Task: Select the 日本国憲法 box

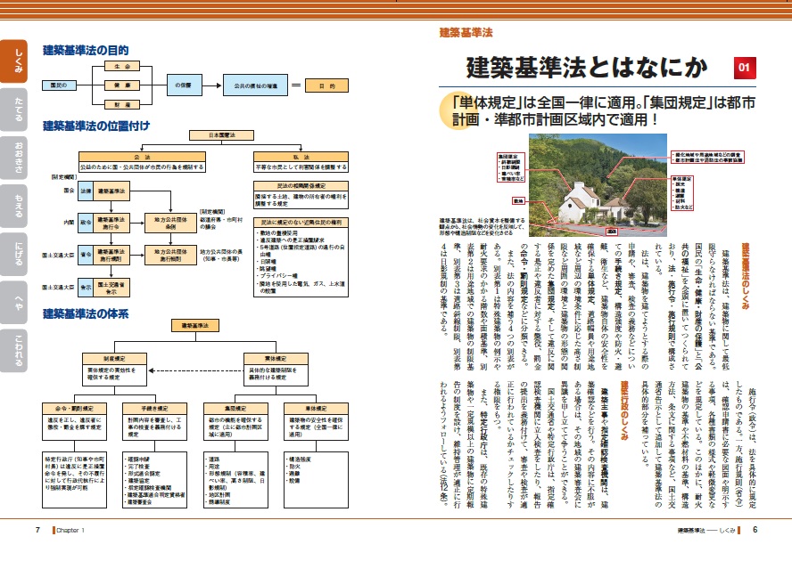Action: [221, 135]
